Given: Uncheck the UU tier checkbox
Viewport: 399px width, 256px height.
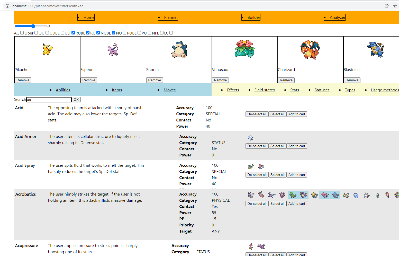Looking at the screenshot, I should (x=73, y=33).
